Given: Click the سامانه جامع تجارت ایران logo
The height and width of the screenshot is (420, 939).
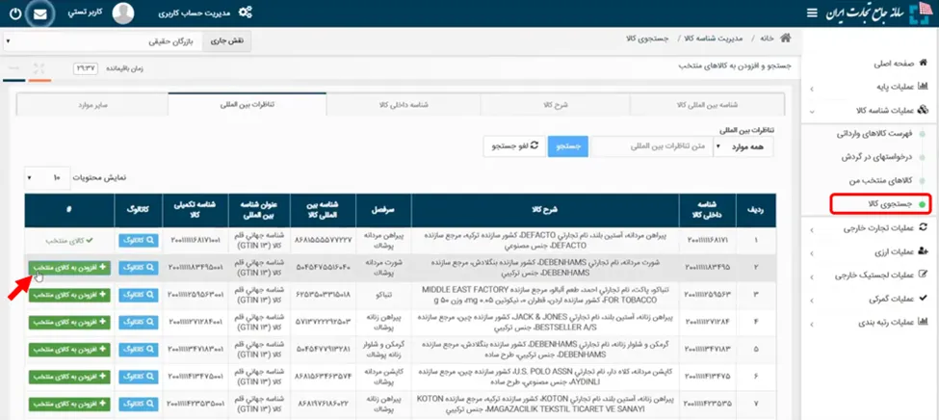Looking at the screenshot, I should pos(878,13).
